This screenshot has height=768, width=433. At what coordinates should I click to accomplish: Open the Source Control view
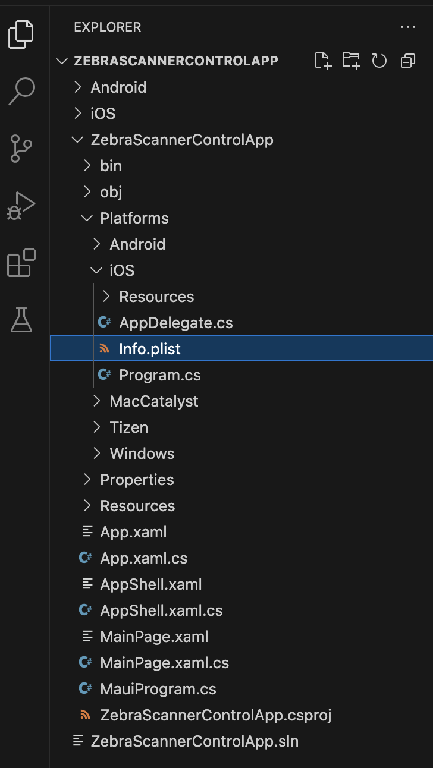pos(21,148)
